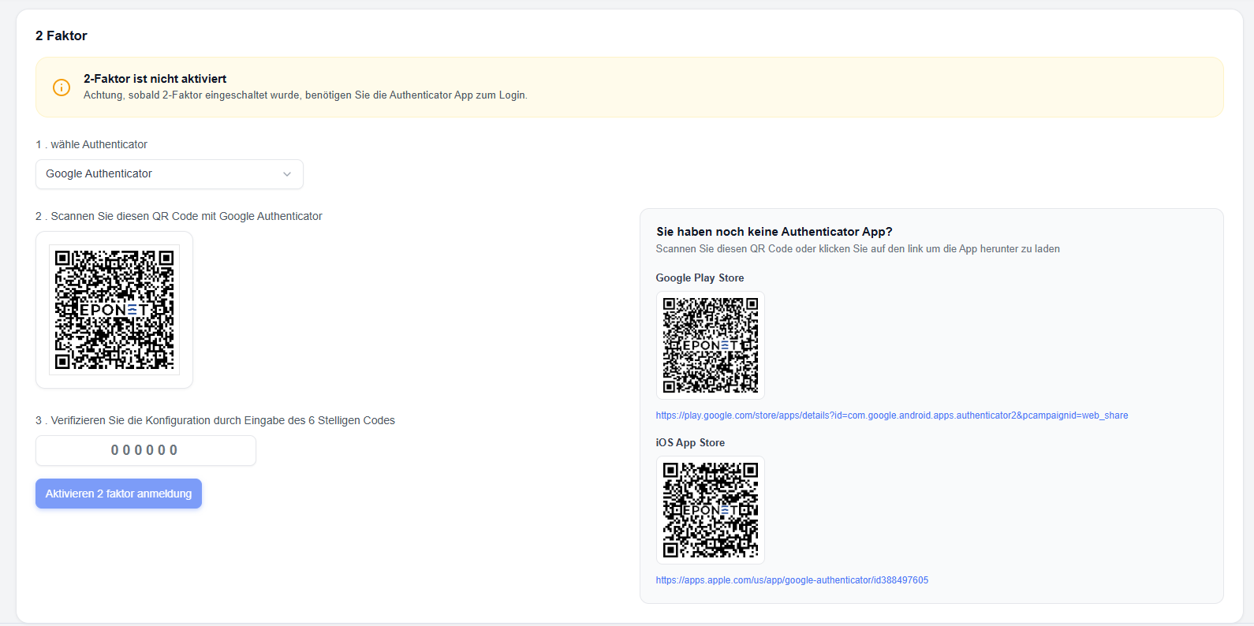Click the Google Authenticator setup QR code
This screenshot has width=1254, height=626.
(x=114, y=310)
